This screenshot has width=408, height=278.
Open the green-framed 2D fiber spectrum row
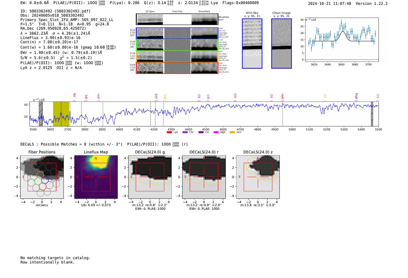coord(177,45)
